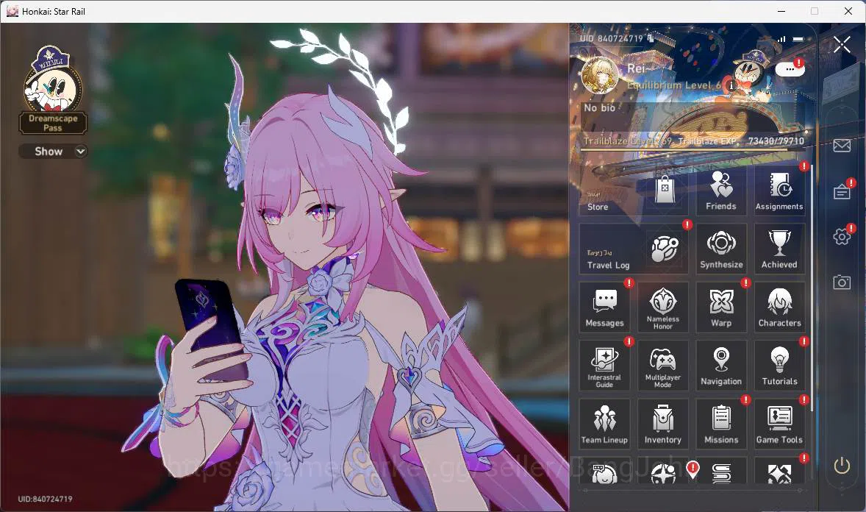Screen dimensions: 866x512
Task: Open the Synthesize tile
Action: (x=720, y=249)
